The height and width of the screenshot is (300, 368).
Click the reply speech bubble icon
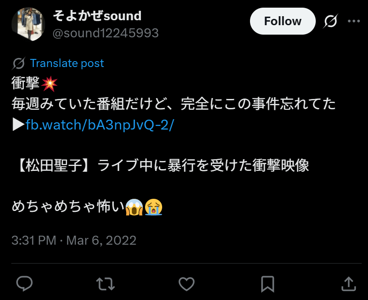click(x=24, y=283)
